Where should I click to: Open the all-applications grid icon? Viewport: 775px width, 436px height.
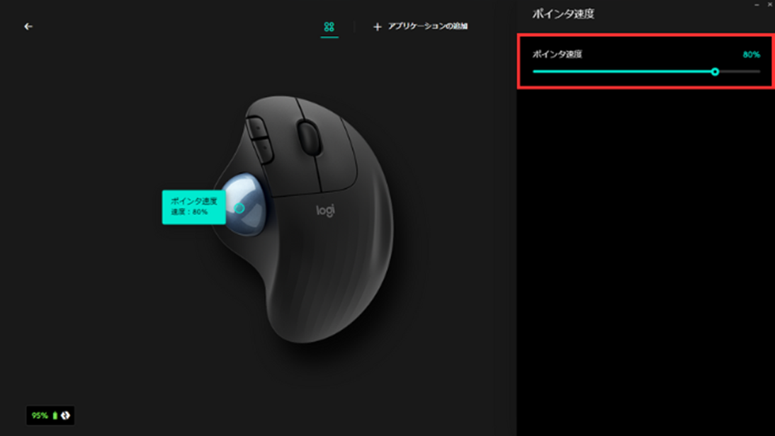(329, 27)
